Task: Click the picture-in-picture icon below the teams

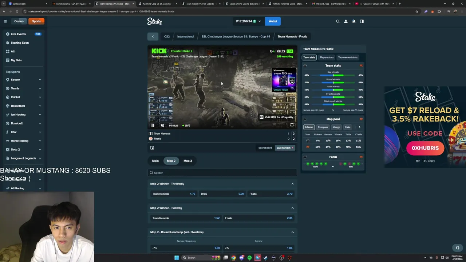Action: pyautogui.click(x=152, y=148)
